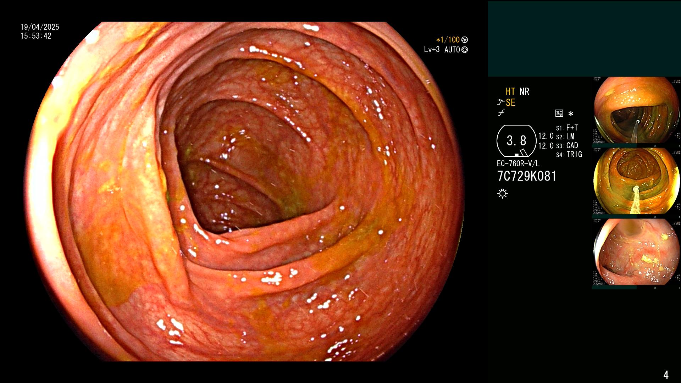Click the shutter value *1/100

click(448, 40)
